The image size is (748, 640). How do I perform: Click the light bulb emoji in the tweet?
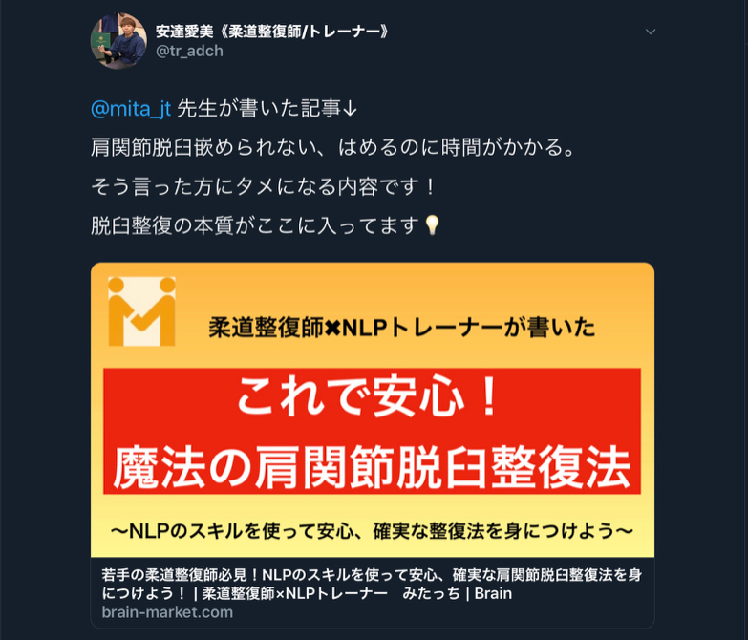(432, 225)
